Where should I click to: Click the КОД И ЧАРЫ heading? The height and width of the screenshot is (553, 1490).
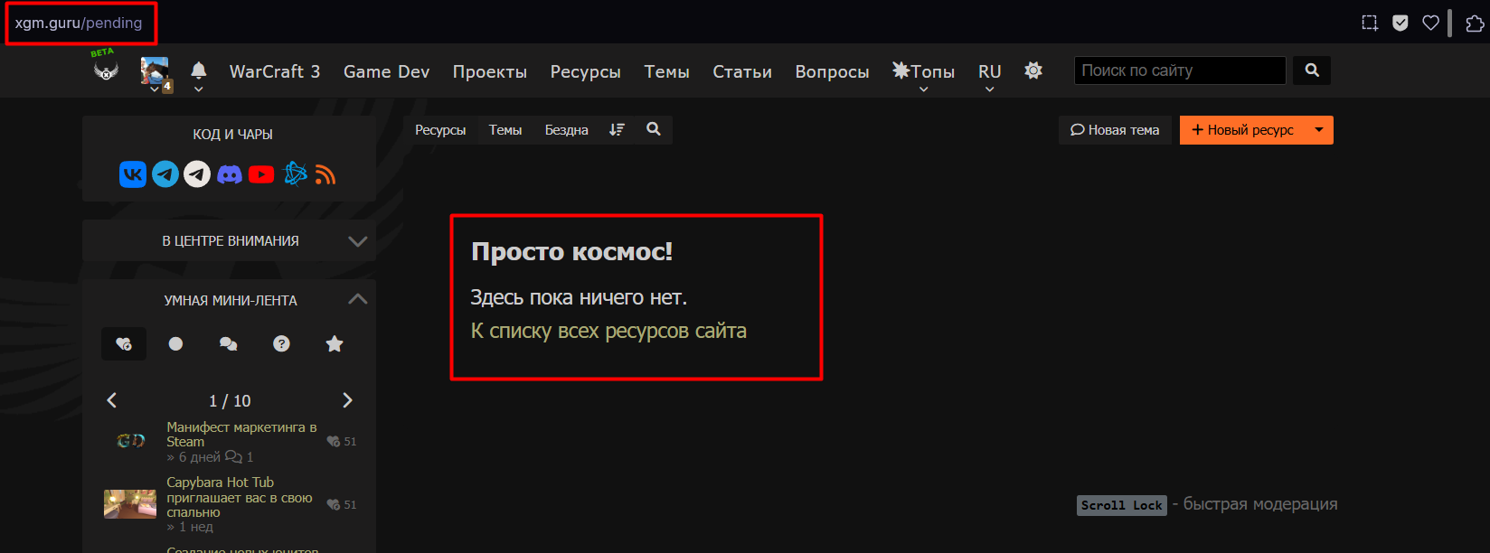click(x=232, y=135)
